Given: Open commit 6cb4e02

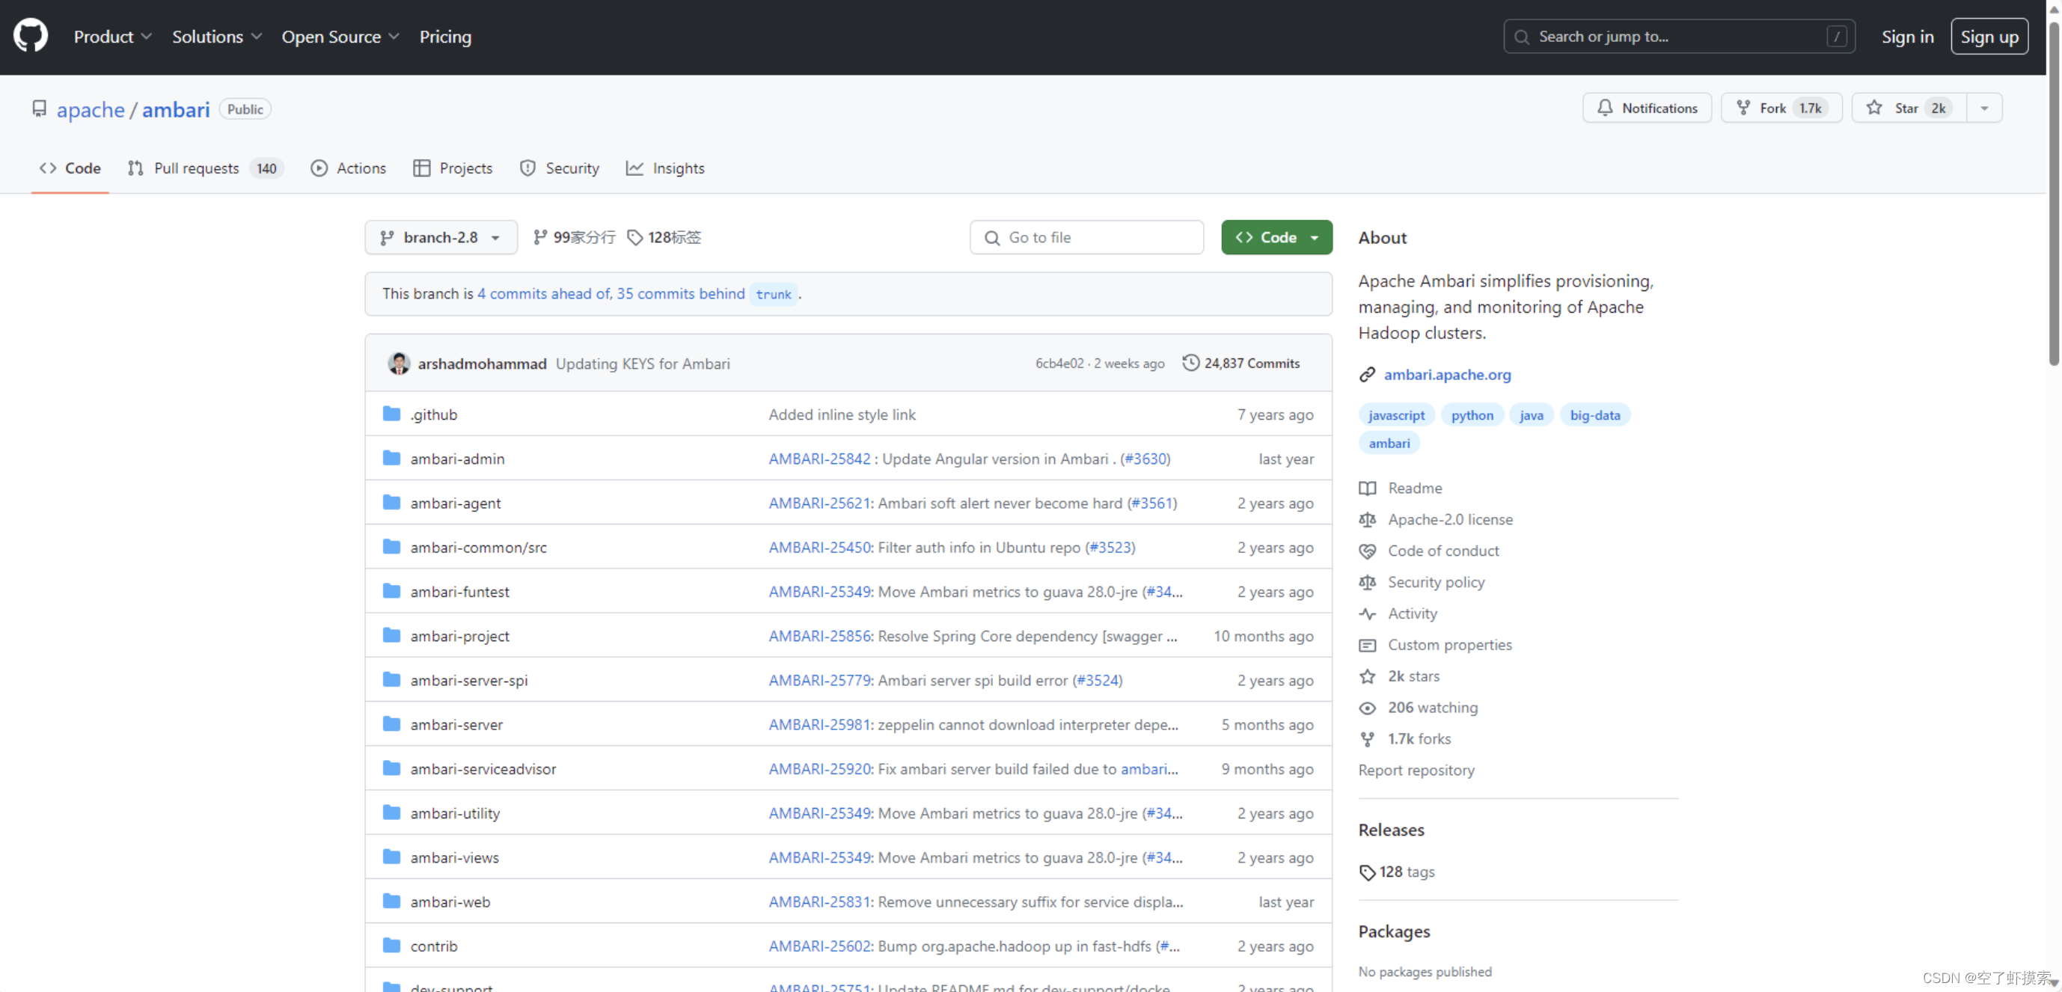Looking at the screenshot, I should point(1059,363).
